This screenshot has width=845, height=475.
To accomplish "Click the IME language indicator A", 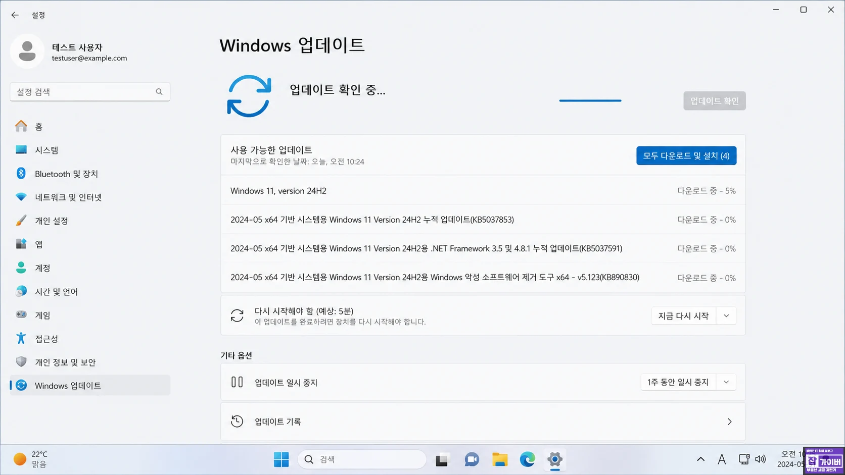I will pyautogui.click(x=722, y=459).
